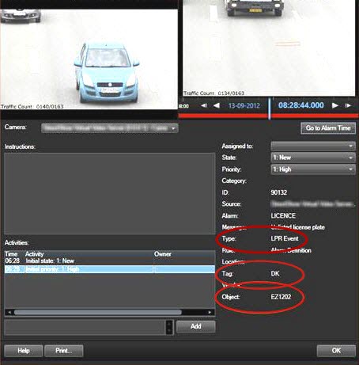This screenshot has height=365, width=359.
Task: Select the Initial state 1: New activity row
Action: (110, 261)
